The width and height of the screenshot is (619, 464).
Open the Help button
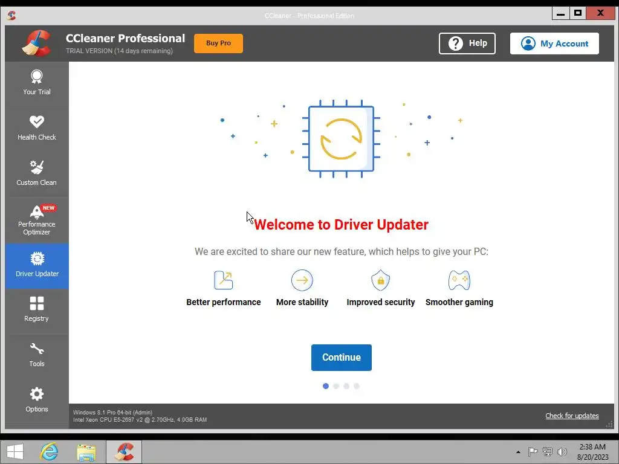[467, 43]
